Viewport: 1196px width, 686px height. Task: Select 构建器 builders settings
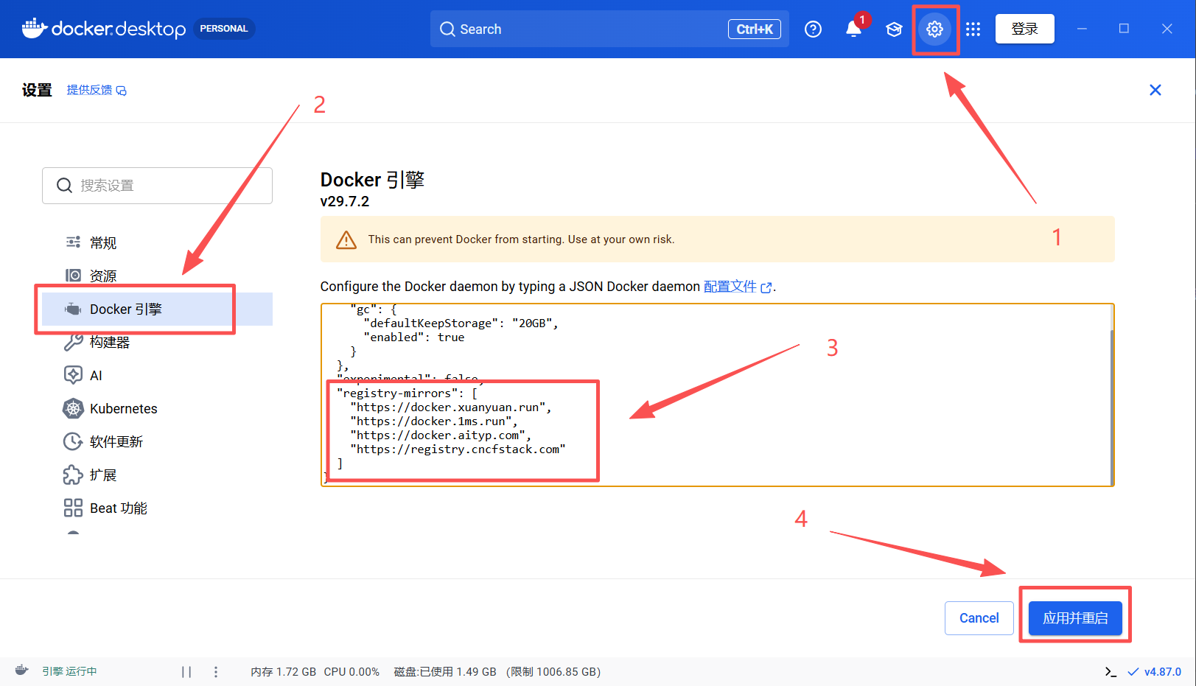click(x=157, y=342)
